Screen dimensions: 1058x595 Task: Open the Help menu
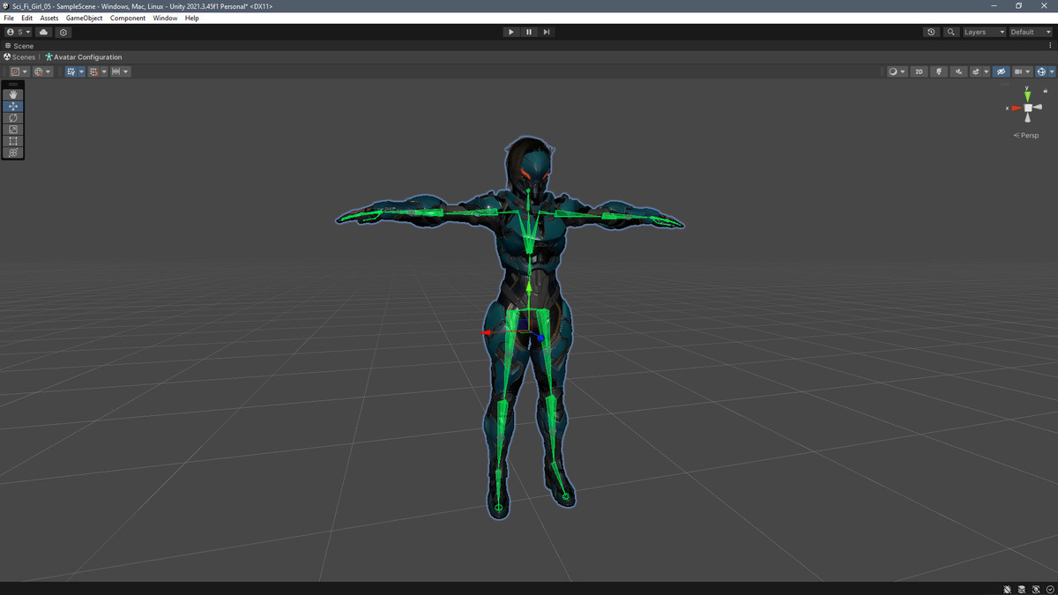point(191,18)
